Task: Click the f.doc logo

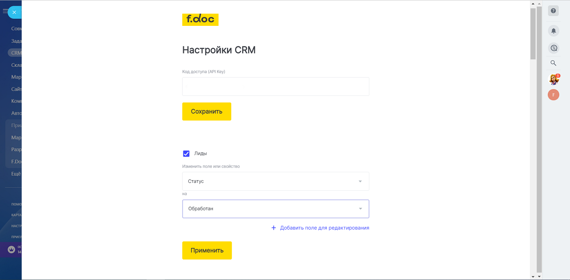Action: [x=200, y=19]
